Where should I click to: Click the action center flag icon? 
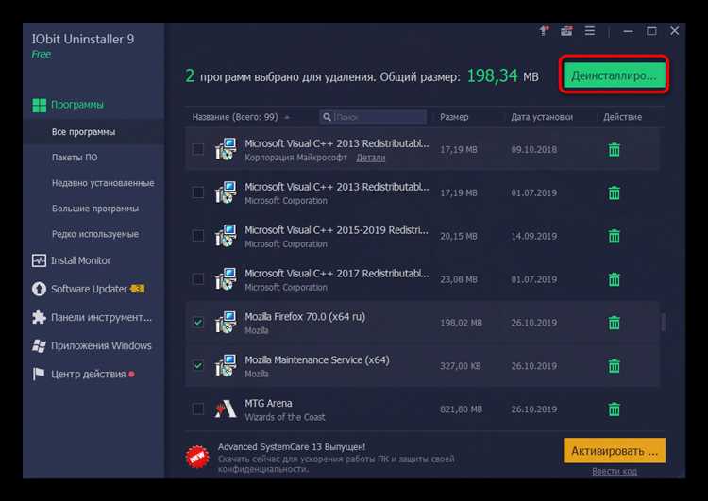tap(39, 374)
